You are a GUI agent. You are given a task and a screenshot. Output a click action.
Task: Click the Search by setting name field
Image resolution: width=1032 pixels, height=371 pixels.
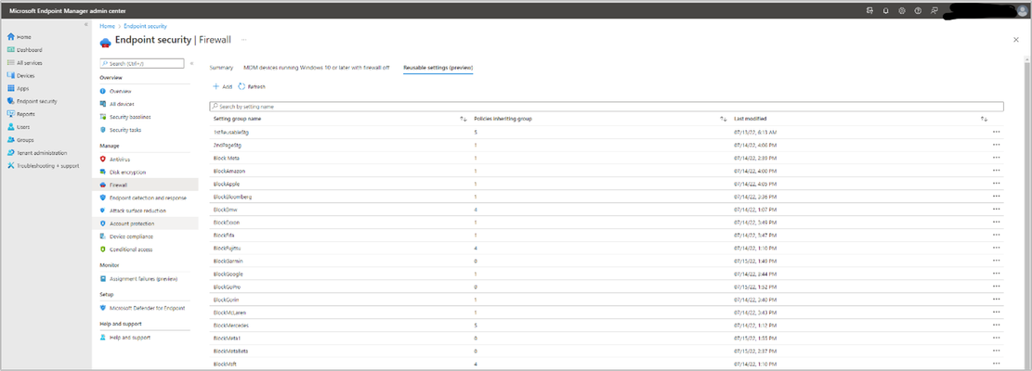tap(607, 107)
